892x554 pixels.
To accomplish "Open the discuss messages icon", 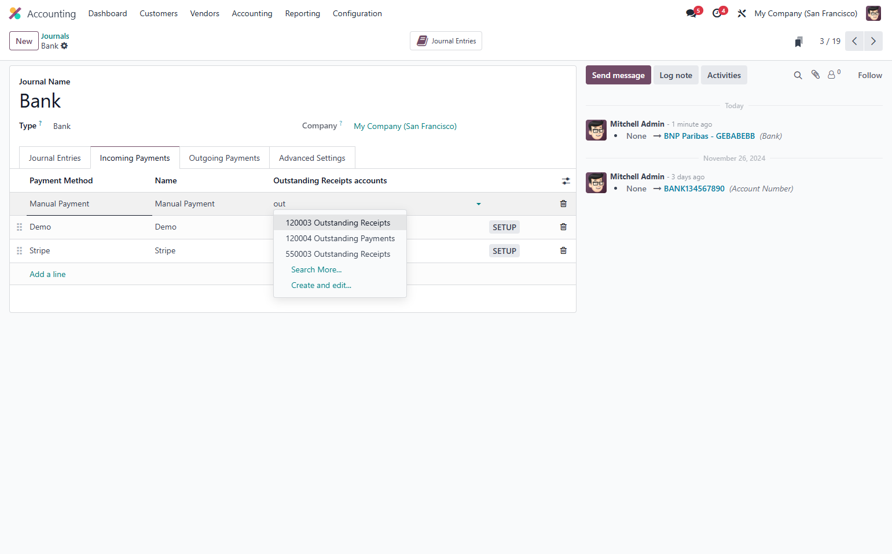I will click(692, 13).
